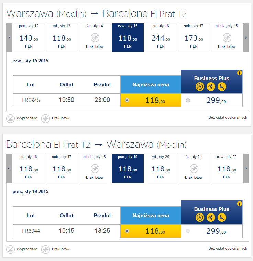This screenshot has height=261, width=253.
Task: Choose the return date wt., sty 20
Action: pos(161,168)
